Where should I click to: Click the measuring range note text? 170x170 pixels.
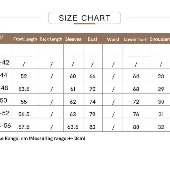tap(42, 138)
